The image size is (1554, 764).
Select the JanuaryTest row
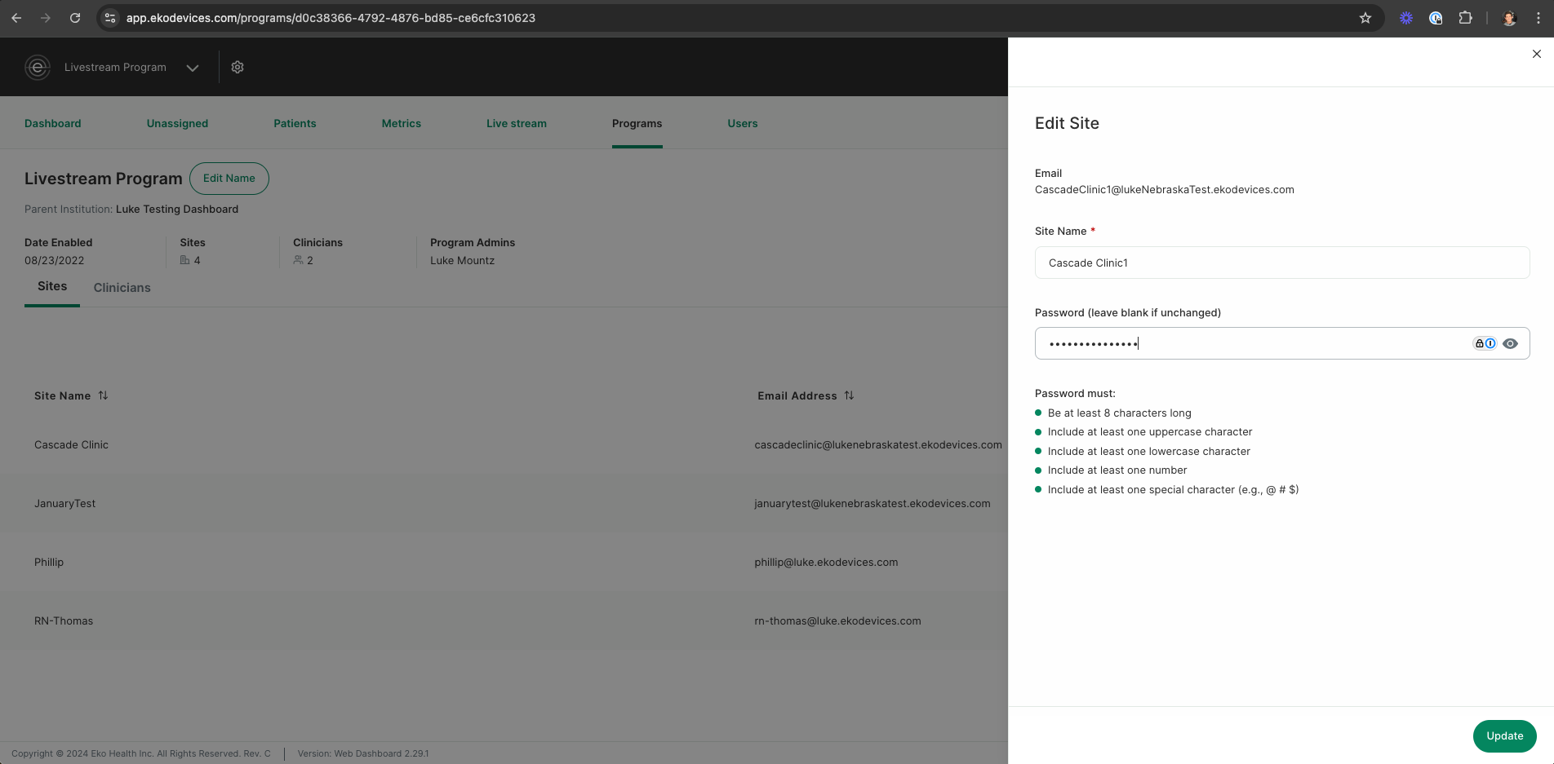click(x=504, y=503)
